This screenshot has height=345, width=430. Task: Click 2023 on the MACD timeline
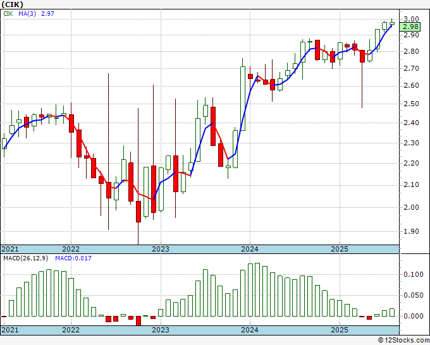pos(161,330)
